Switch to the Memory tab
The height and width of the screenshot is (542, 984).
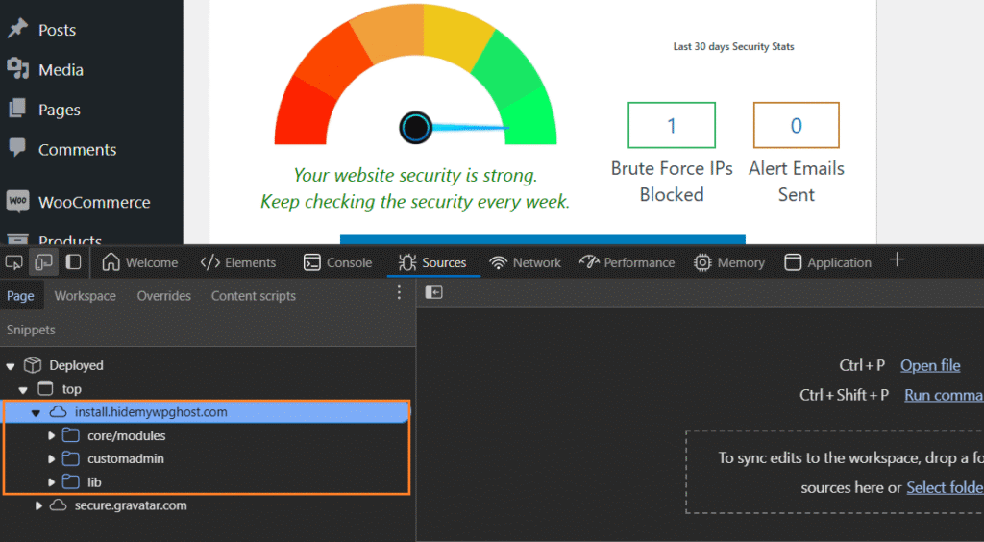[729, 262]
